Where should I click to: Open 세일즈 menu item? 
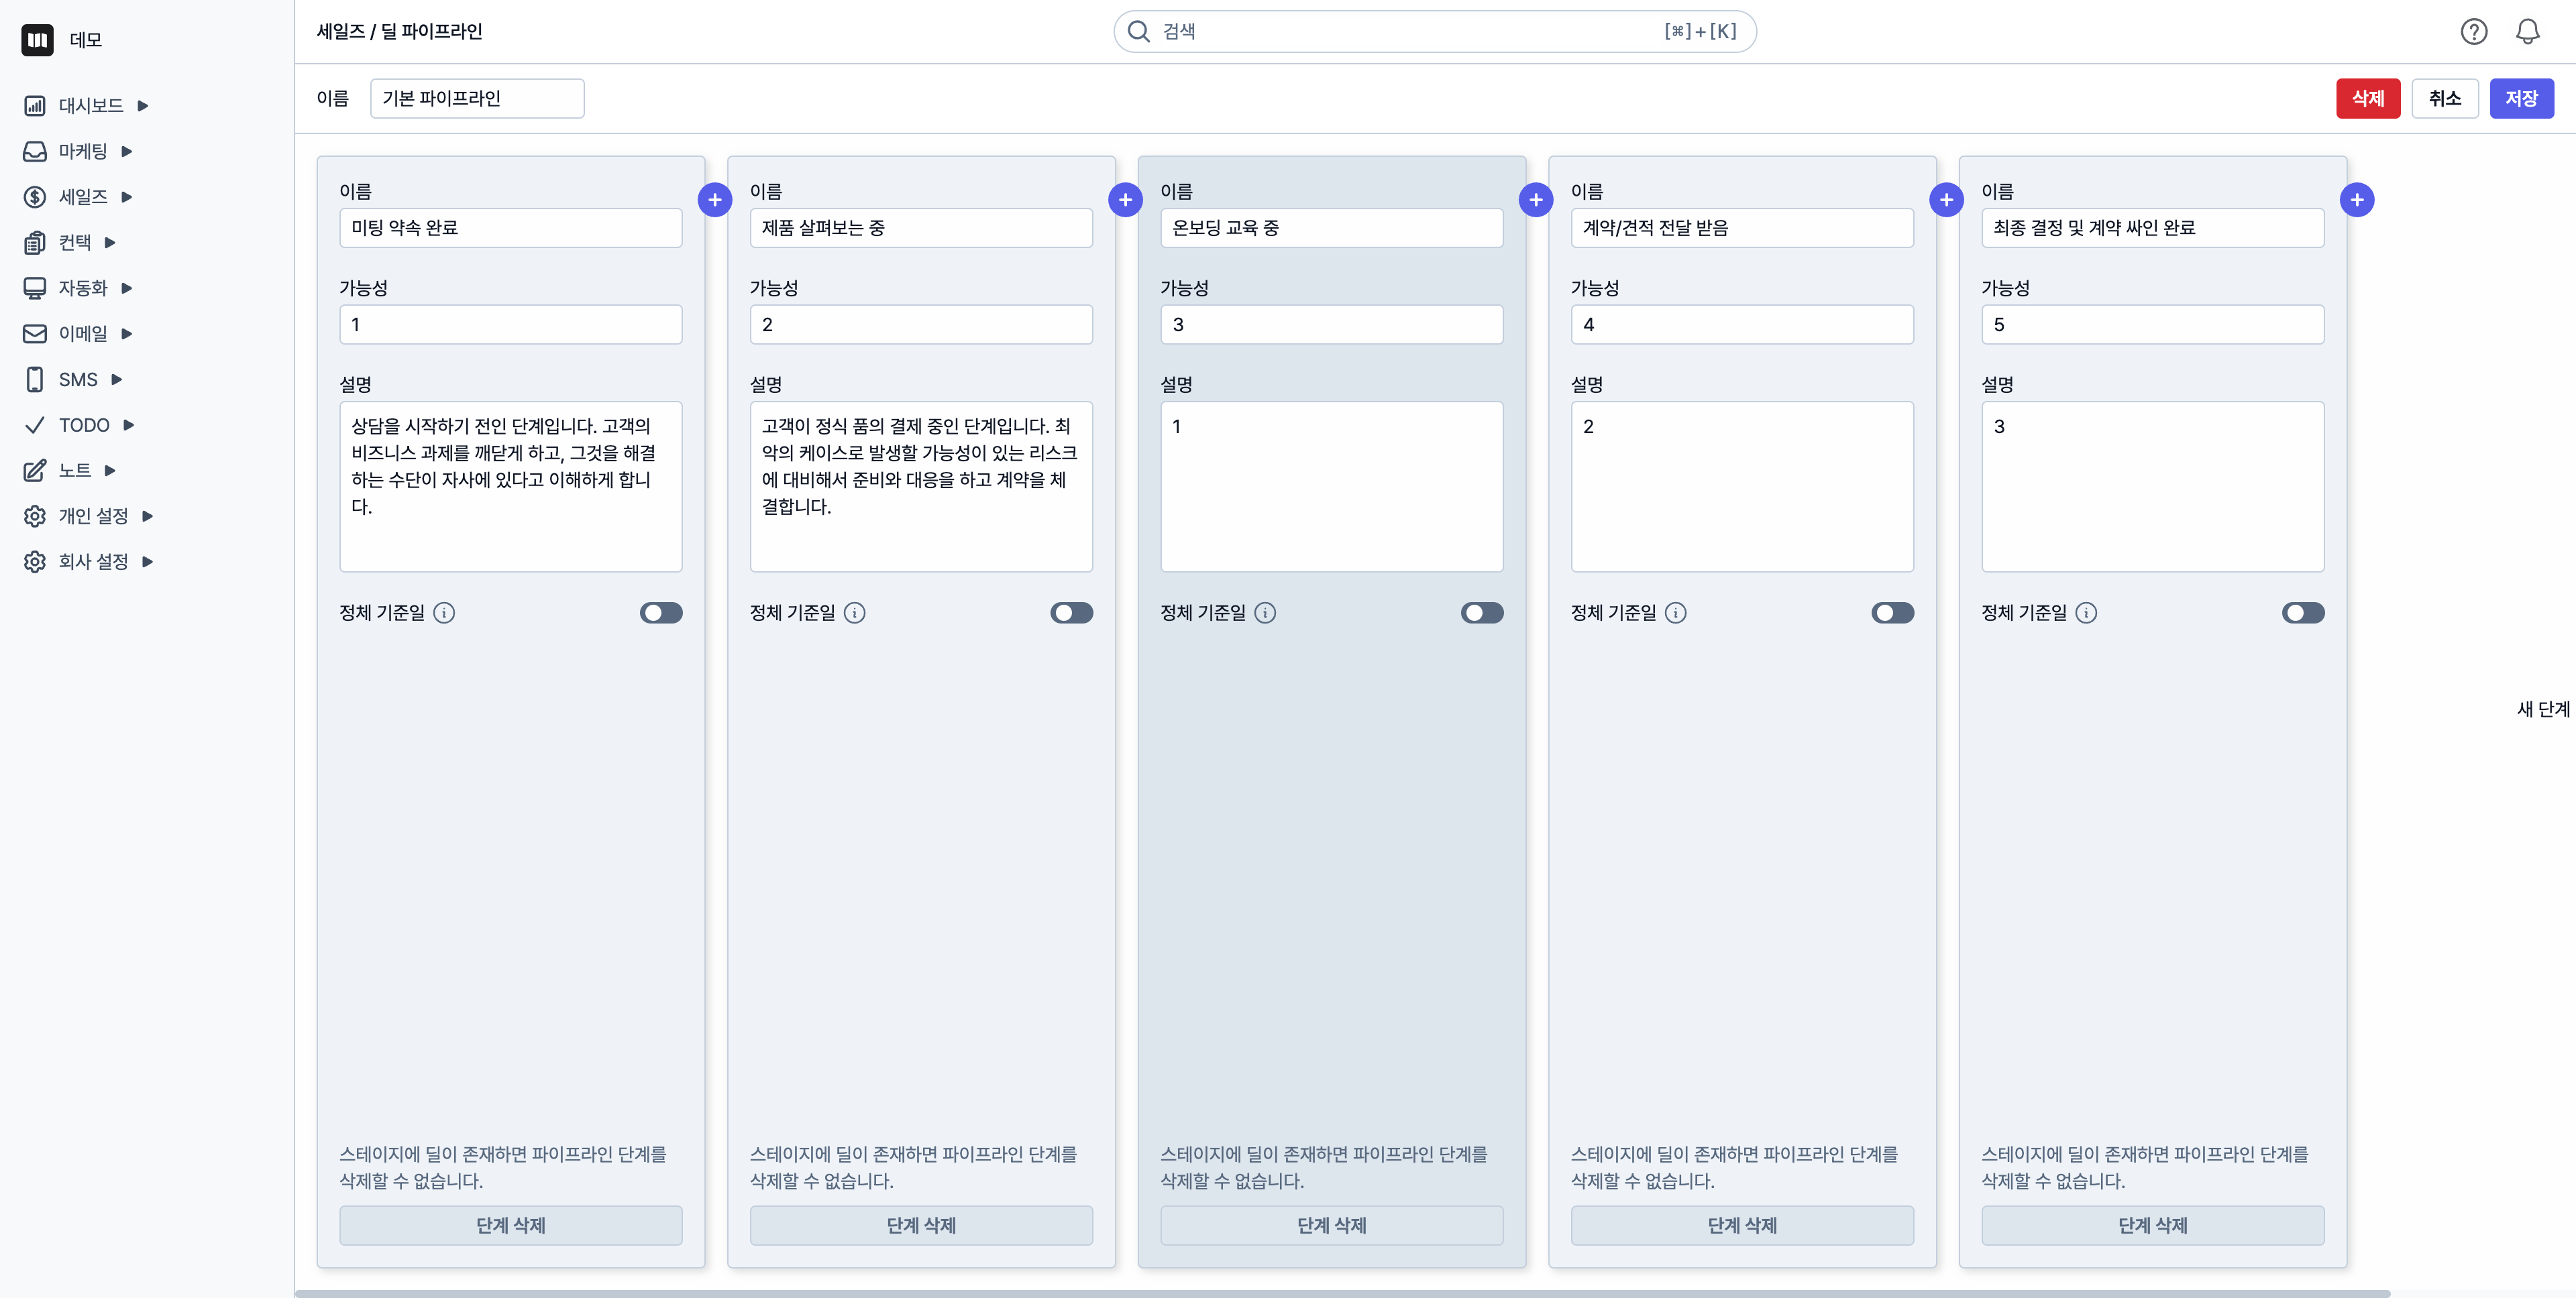click(83, 197)
